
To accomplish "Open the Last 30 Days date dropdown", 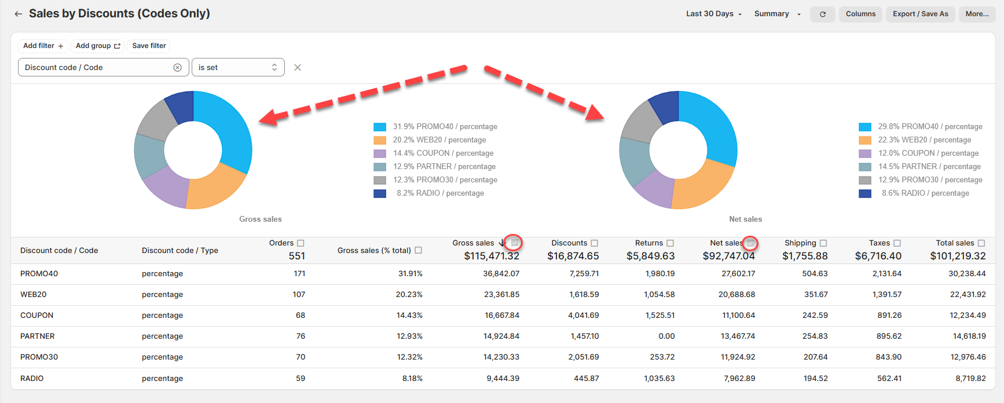I will [x=713, y=14].
